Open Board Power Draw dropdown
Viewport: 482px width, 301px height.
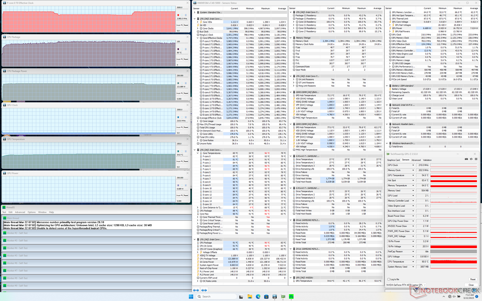(413, 216)
